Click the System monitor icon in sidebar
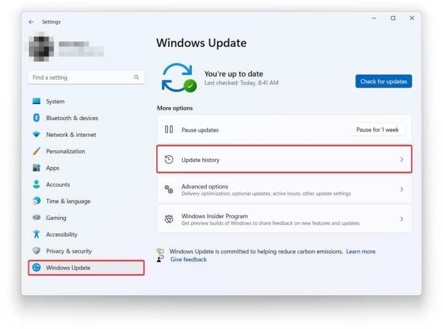Screen dimensions: 443x329 tap(36, 102)
